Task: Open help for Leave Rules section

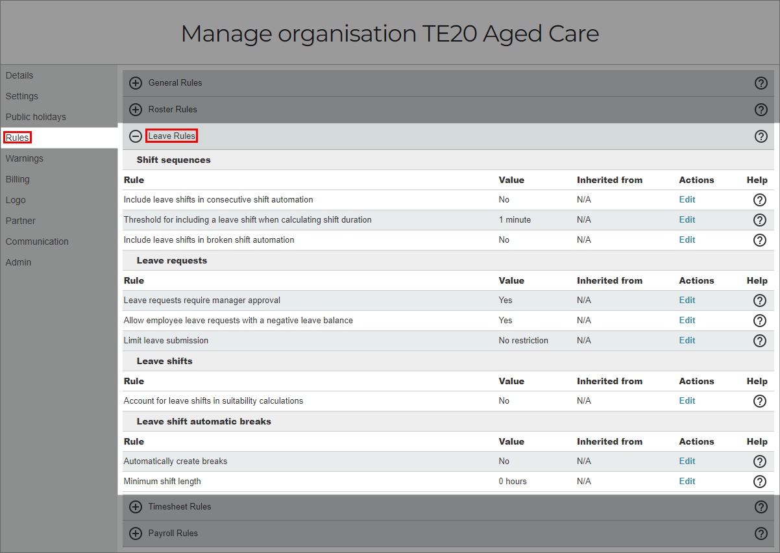Action: click(761, 136)
